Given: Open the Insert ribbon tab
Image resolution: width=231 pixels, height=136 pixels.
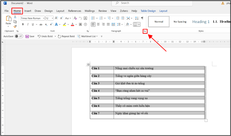Looking at the screenshot, I should 28,11.
